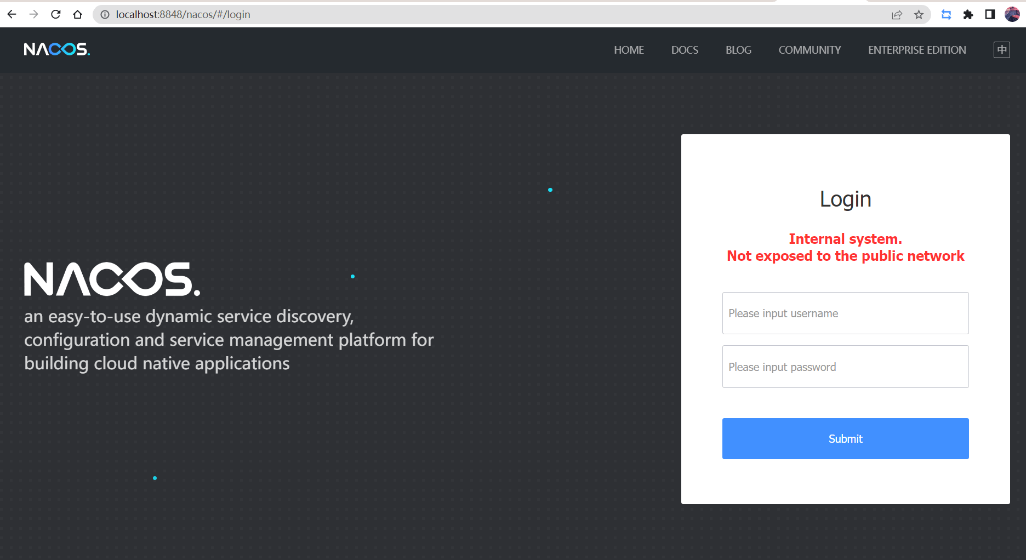Click the browser forward arrow

coord(33,14)
